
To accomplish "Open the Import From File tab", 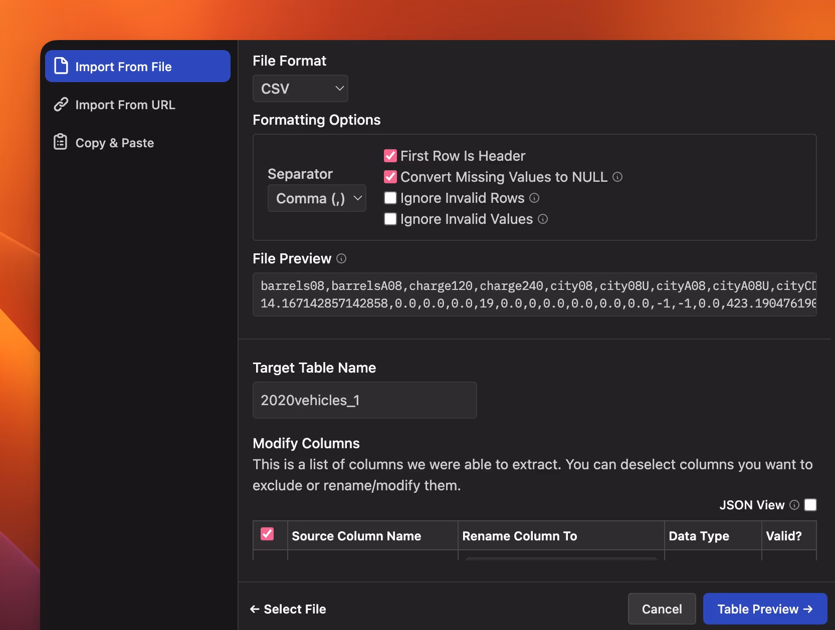I will [137, 66].
